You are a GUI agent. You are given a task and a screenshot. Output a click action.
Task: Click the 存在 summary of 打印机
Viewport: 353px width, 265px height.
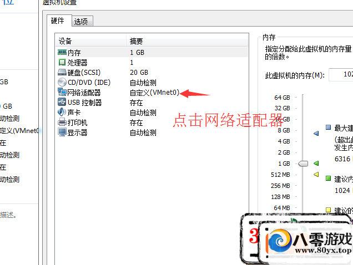point(136,123)
